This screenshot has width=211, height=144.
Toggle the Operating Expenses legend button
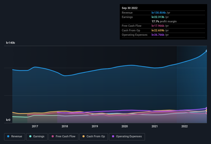[x=127, y=137]
